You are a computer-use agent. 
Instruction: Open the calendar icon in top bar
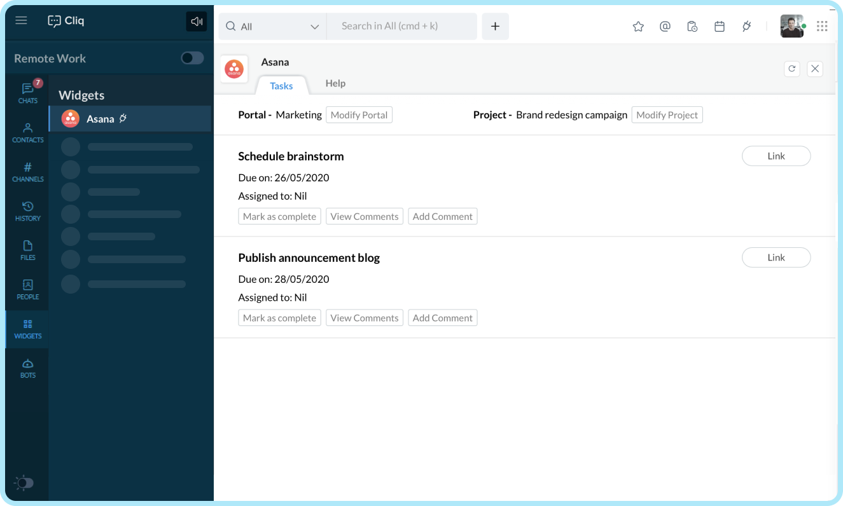coord(720,26)
